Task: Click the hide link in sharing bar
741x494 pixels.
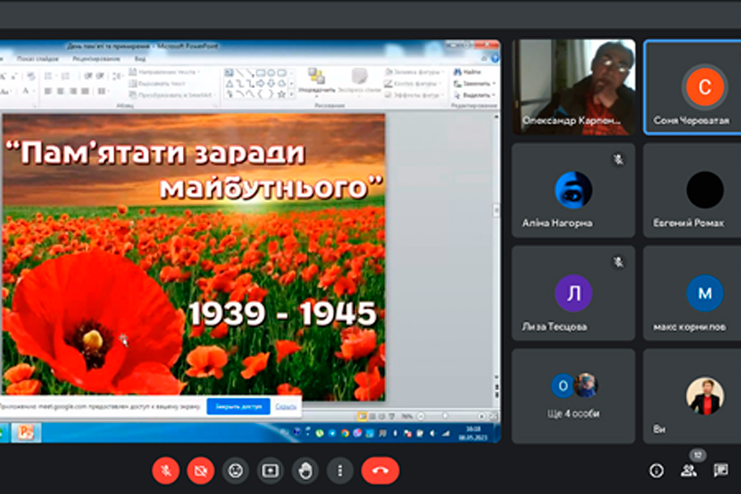Action: (286, 406)
